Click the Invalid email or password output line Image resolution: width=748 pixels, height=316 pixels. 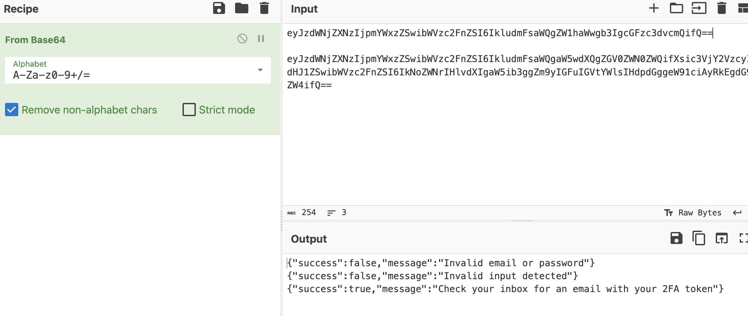point(441,263)
